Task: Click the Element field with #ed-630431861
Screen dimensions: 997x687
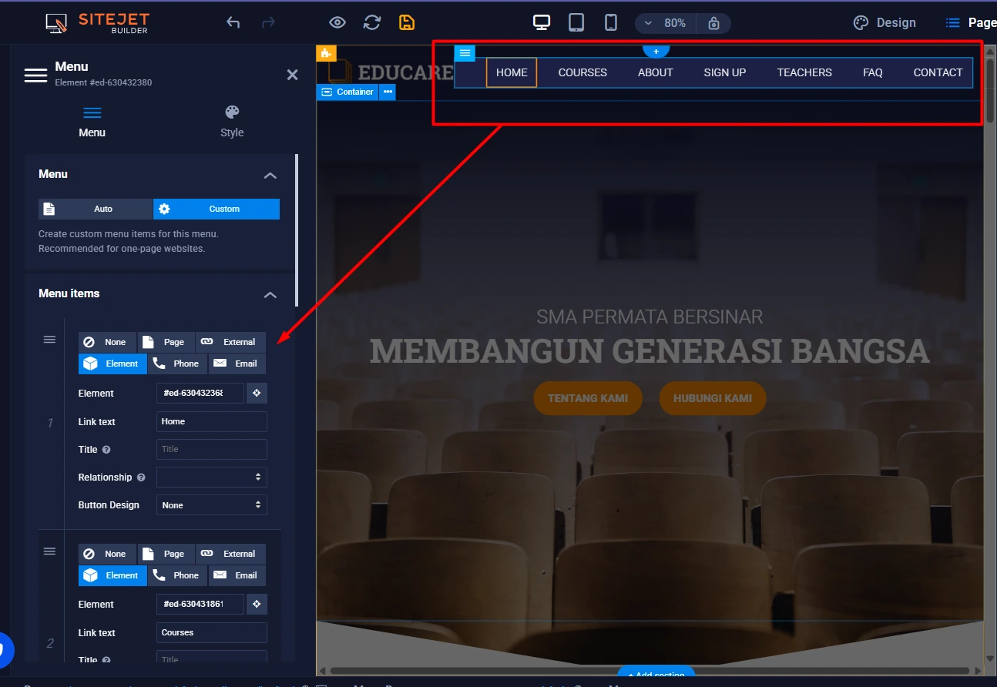Action: coord(200,604)
